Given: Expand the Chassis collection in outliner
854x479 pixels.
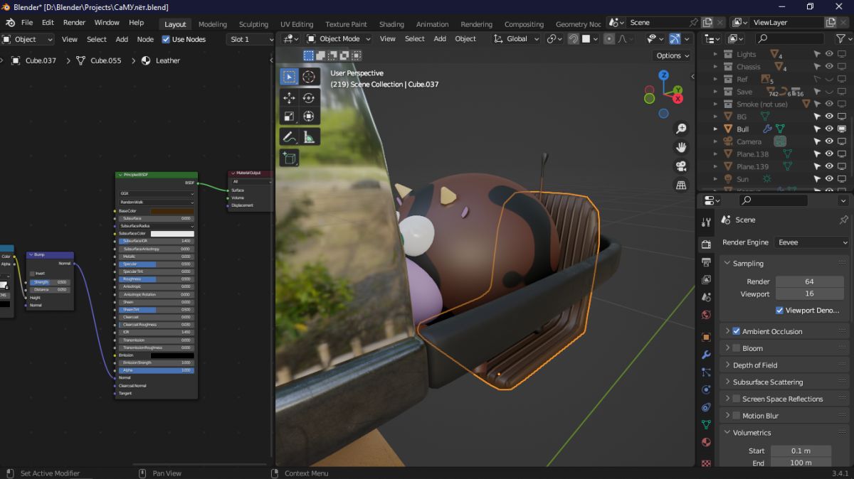Looking at the screenshot, I should [x=715, y=67].
